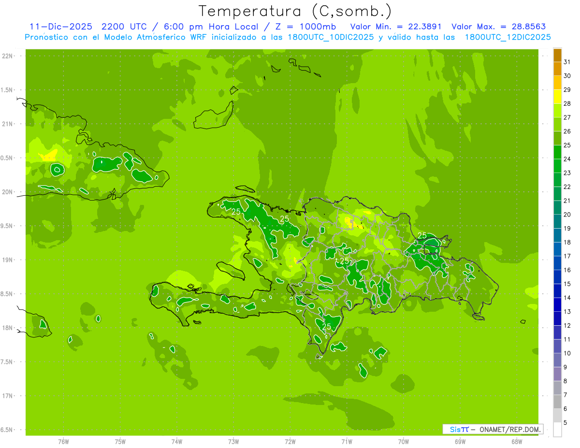This screenshot has width=580, height=448.
Task: Click the "20" label on the color scale
Action: (567, 215)
